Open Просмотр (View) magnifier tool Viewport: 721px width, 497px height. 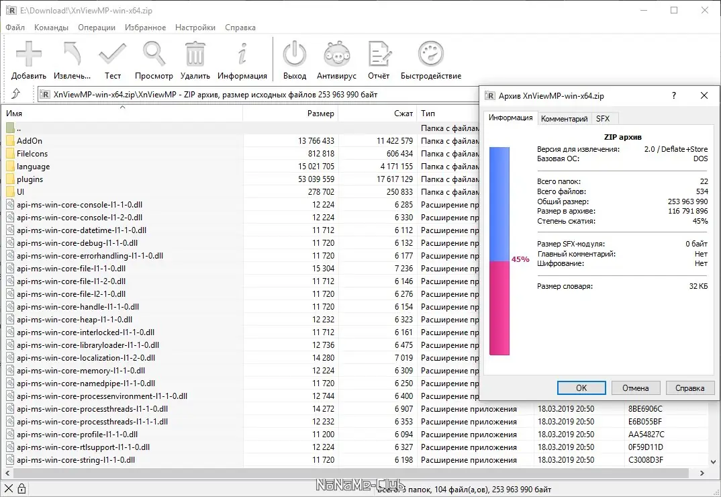[x=154, y=54]
